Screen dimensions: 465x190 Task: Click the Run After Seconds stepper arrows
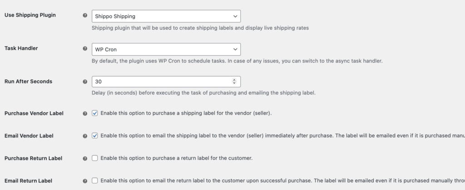[234, 82]
